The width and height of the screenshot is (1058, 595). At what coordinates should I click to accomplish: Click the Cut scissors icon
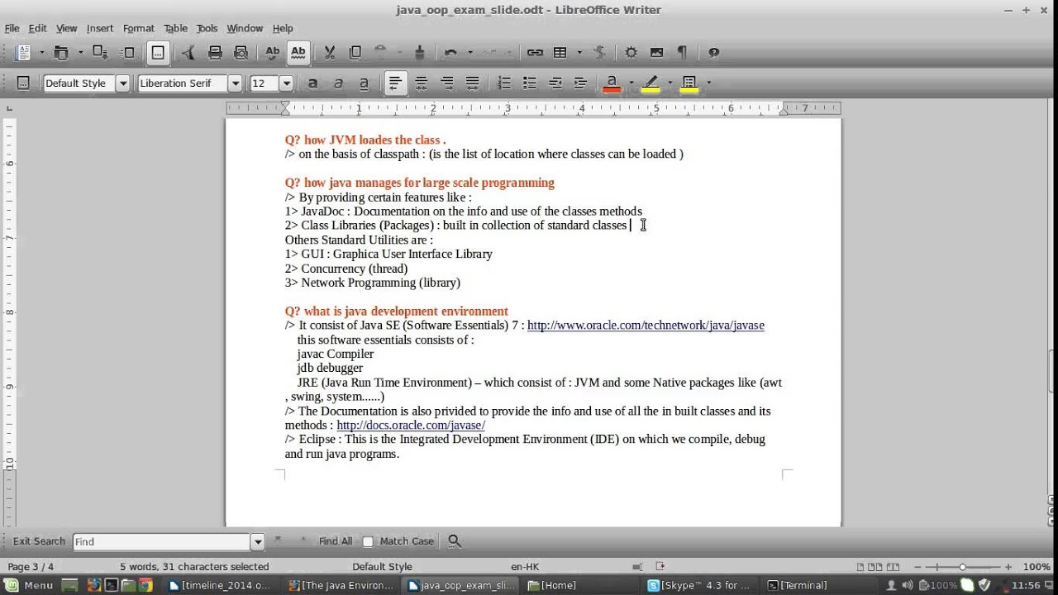pyautogui.click(x=330, y=53)
